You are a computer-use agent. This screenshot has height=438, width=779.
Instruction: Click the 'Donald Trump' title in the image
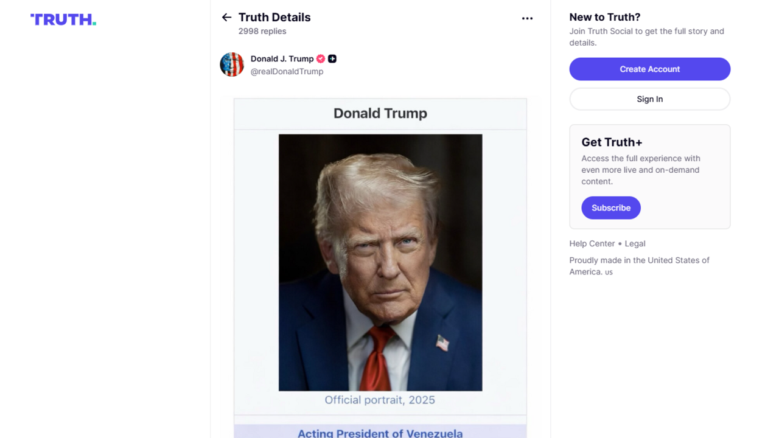pyautogui.click(x=380, y=113)
